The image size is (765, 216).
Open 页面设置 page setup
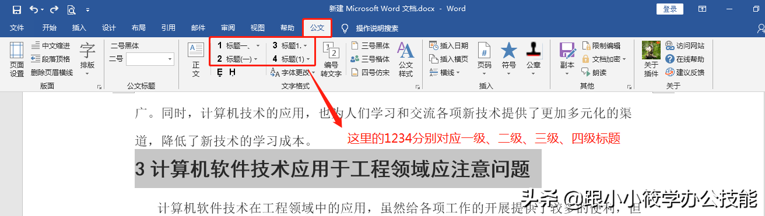point(17,59)
